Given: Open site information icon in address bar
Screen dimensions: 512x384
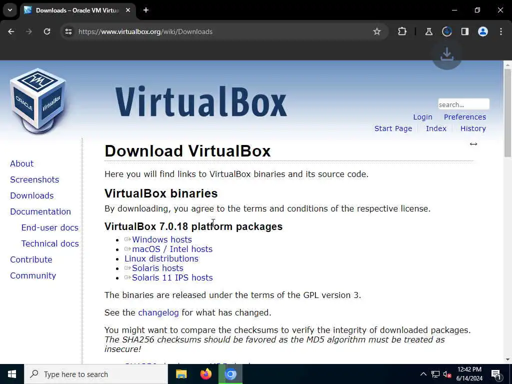Looking at the screenshot, I should [68, 31].
